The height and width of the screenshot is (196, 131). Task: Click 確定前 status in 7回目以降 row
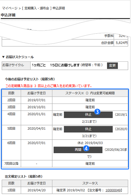pos(90,164)
